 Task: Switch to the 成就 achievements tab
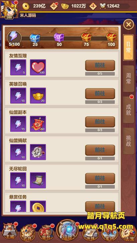coord(128,110)
